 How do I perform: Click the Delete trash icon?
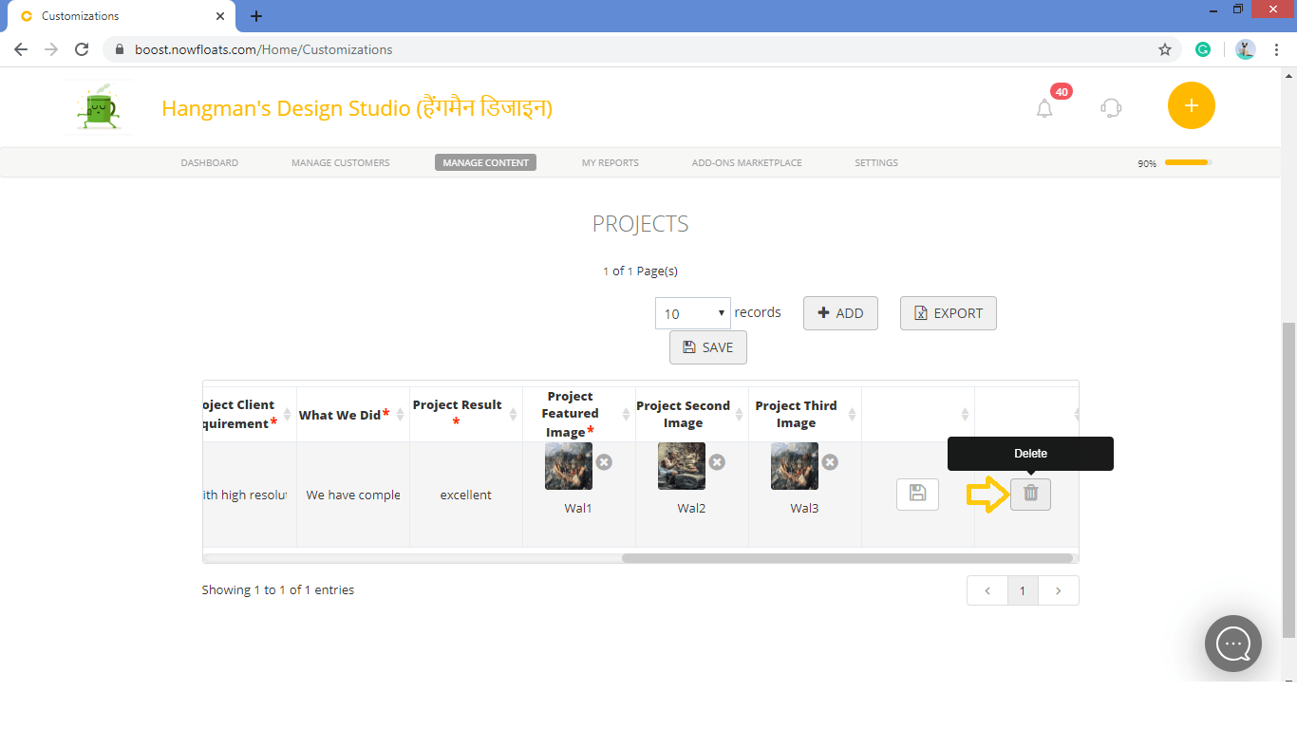click(1030, 494)
